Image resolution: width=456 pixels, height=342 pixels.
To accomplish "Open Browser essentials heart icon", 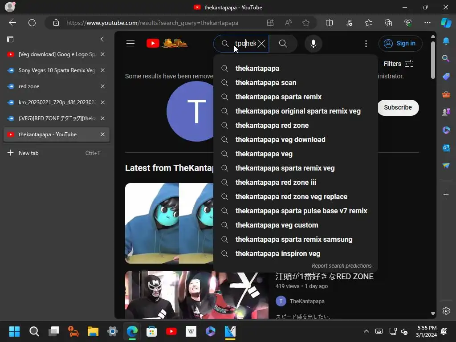I will tap(408, 23).
